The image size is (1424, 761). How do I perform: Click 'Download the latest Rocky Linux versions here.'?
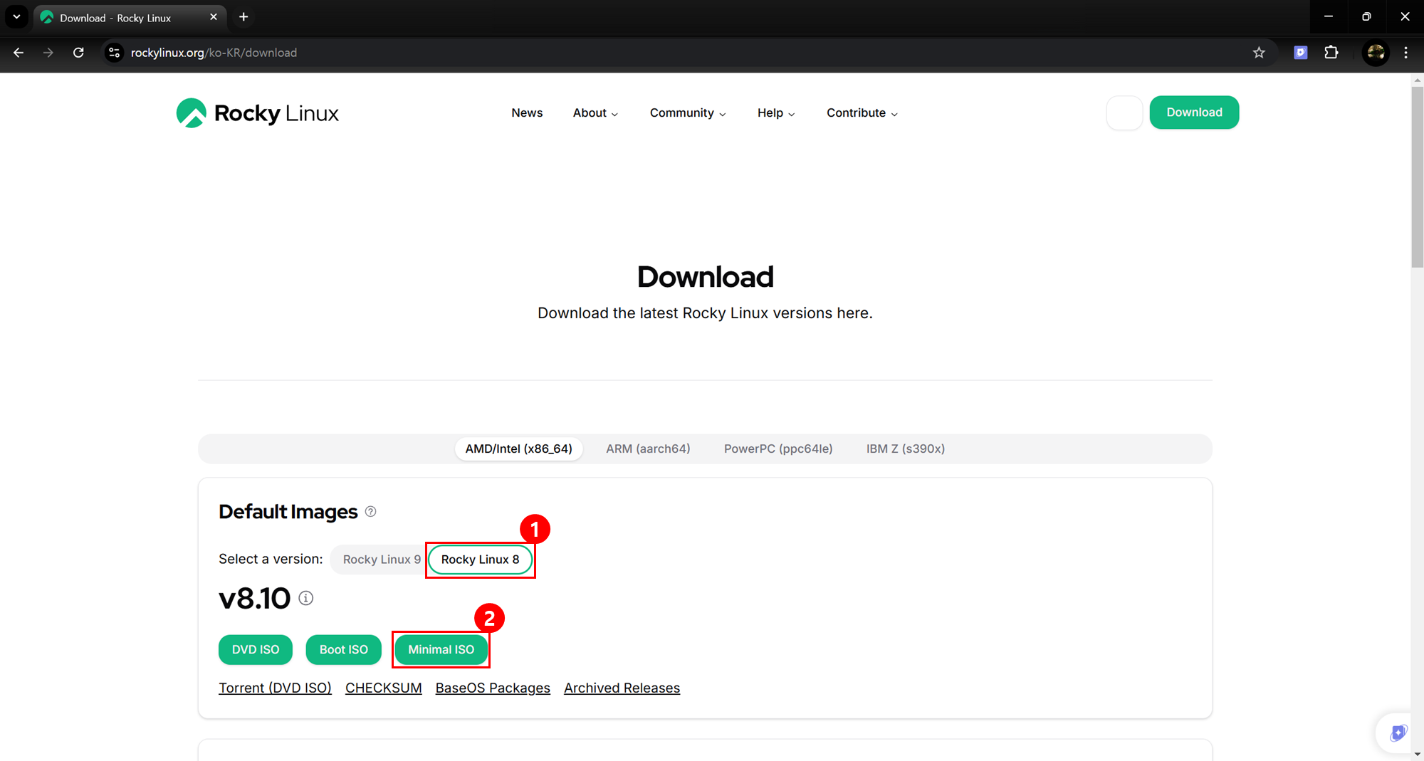(x=705, y=314)
